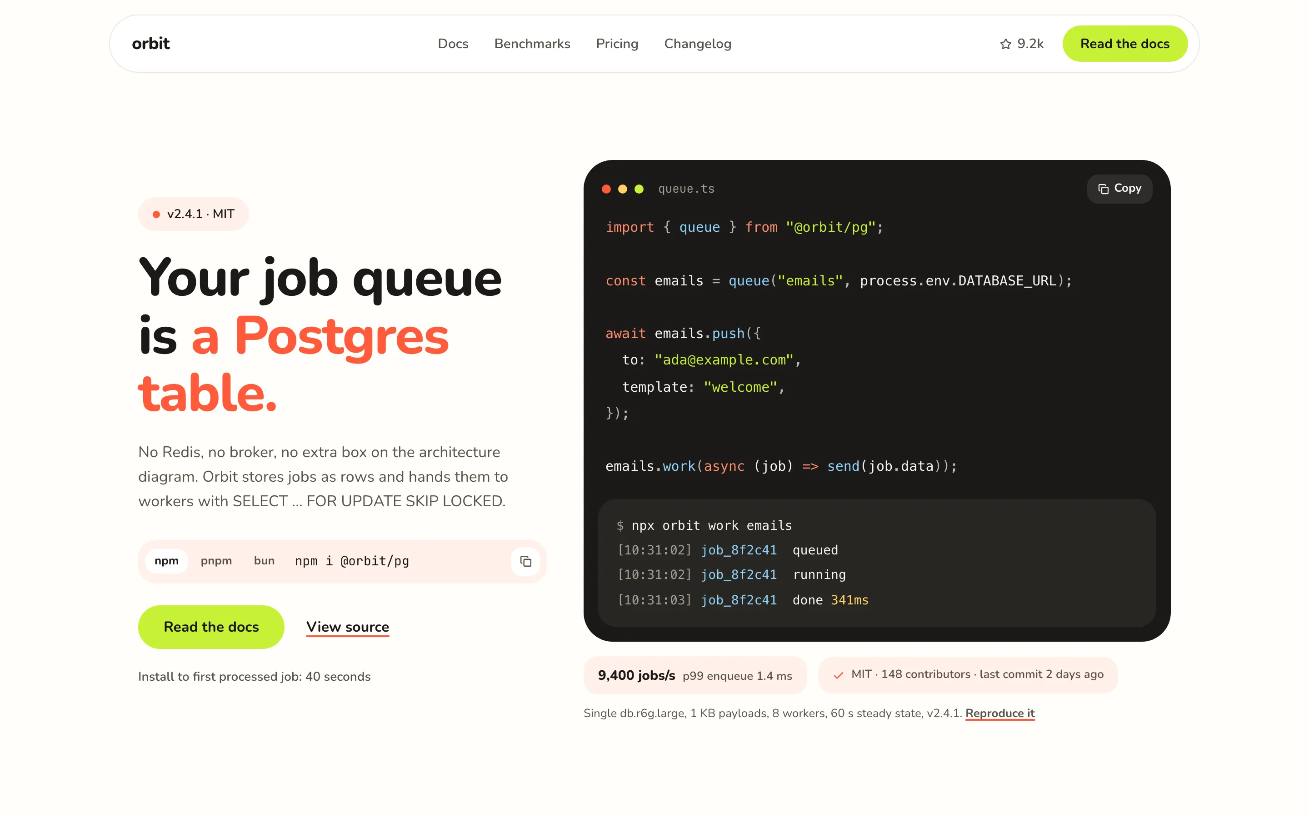Click the import queue code line
The width and height of the screenshot is (1309, 818).
click(744, 227)
